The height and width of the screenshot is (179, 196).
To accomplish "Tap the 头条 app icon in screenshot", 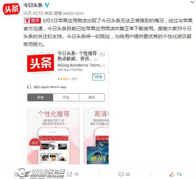I will coord(41,63).
